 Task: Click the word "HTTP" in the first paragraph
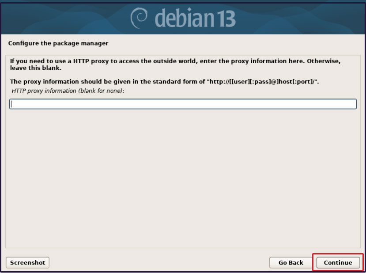click(81, 61)
